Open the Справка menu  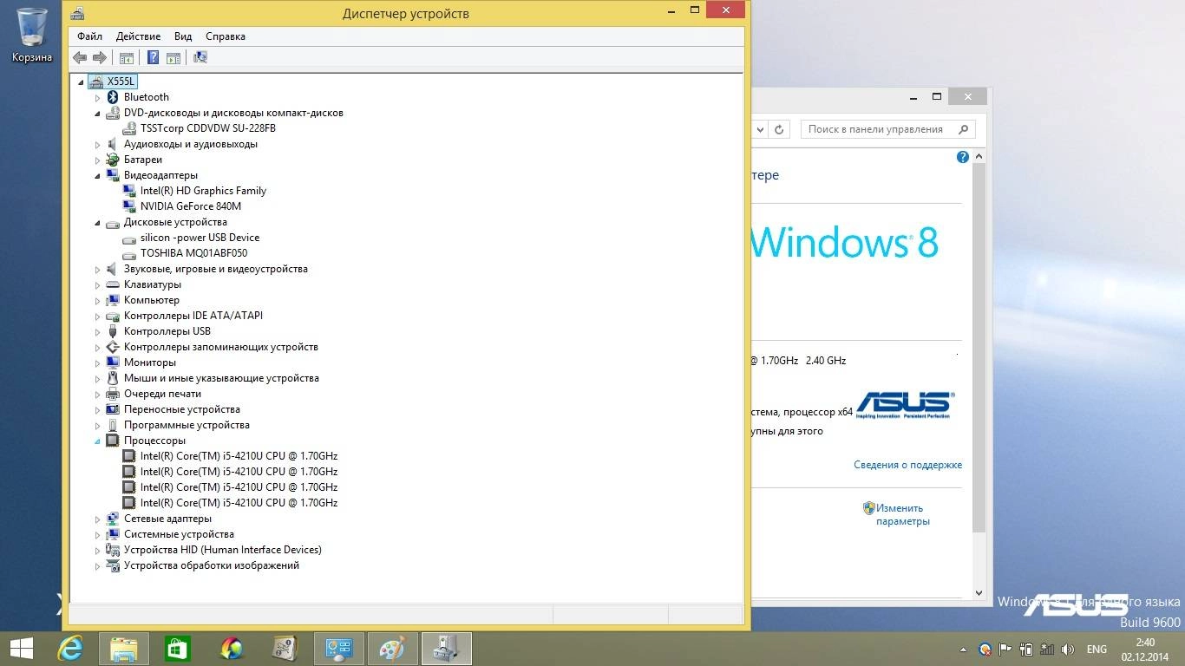226,36
